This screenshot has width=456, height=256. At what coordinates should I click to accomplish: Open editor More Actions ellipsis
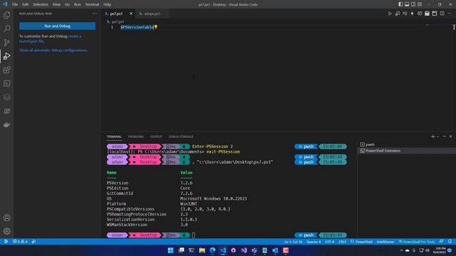click(450, 14)
